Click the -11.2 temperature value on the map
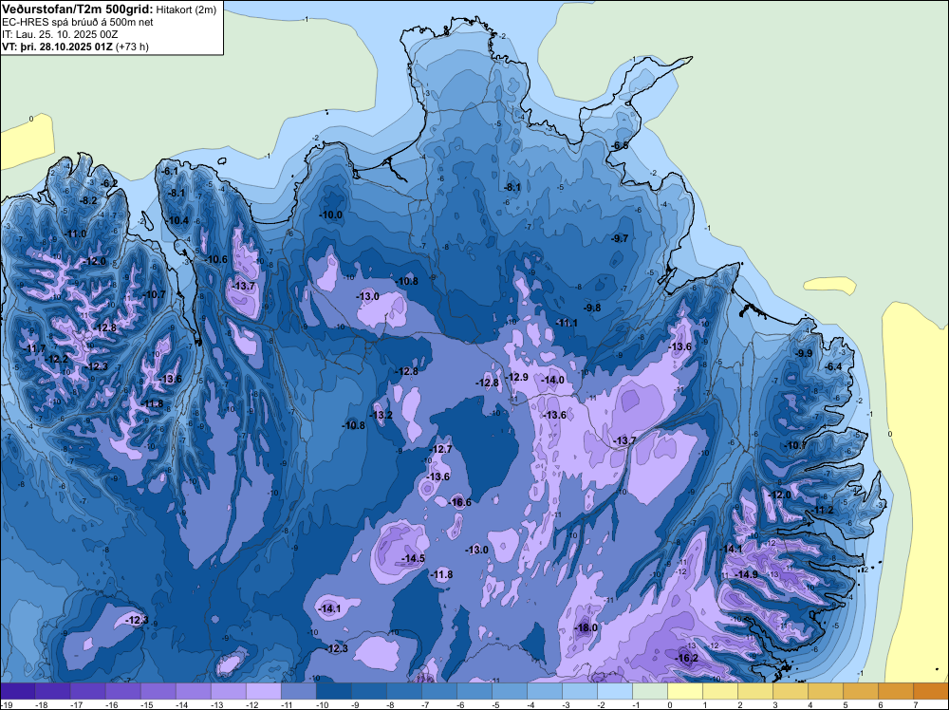The height and width of the screenshot is (710, 949). coord(823,511)
